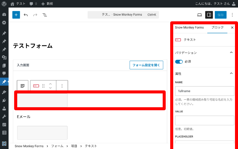Select the parent block toolbar button
Viewport: 238px width, 149px height.
point(23,86)
